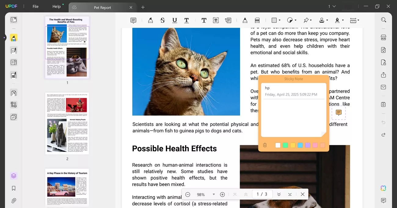Viewport: 397px width, 208px height.
Task: Select the text callout tool
Action: (x=228, y=20)
